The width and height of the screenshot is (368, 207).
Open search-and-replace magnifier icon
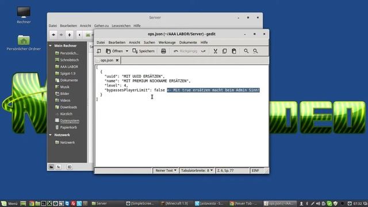pos(255,51)
